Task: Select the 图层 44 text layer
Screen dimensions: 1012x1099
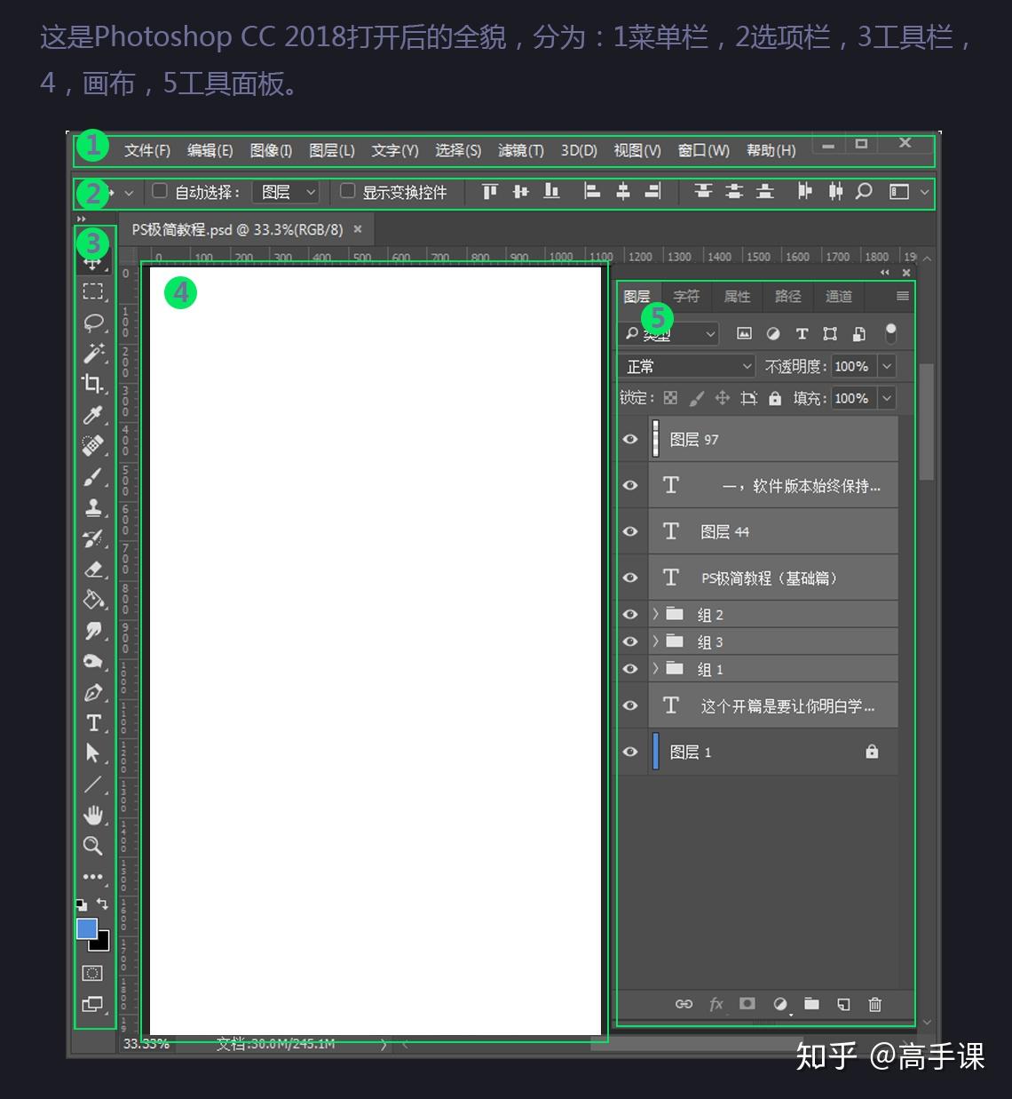Action: click(x=773, y=531)
